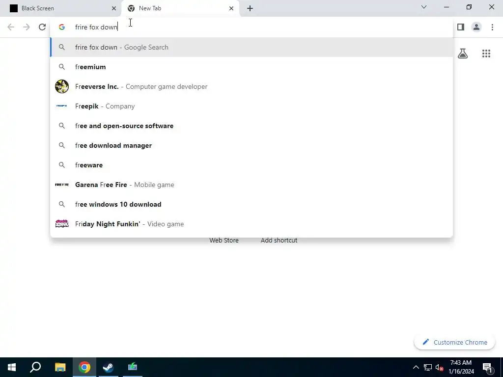Open the Google apps grid icon
The image size is (503, 377).
tap(486, 54)
